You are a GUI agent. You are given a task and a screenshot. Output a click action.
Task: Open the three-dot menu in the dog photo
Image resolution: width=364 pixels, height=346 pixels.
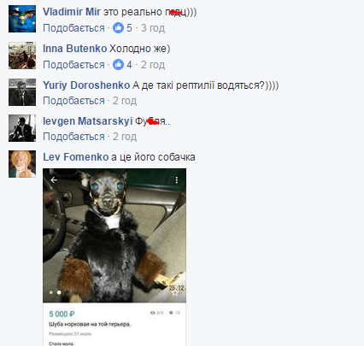(x=177, y=179)
